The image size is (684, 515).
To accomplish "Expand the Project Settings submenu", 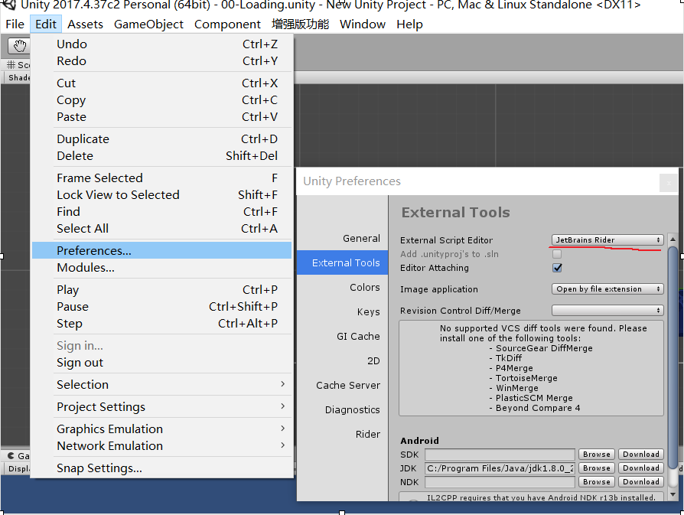I will tap(161, 407).
